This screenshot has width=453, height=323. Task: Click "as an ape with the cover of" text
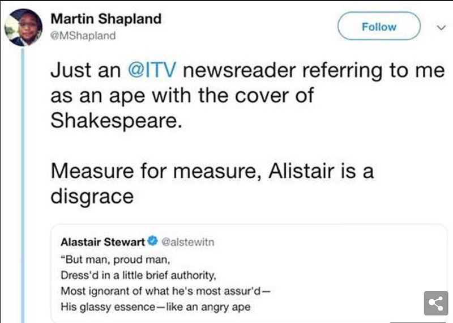[182, 95]
